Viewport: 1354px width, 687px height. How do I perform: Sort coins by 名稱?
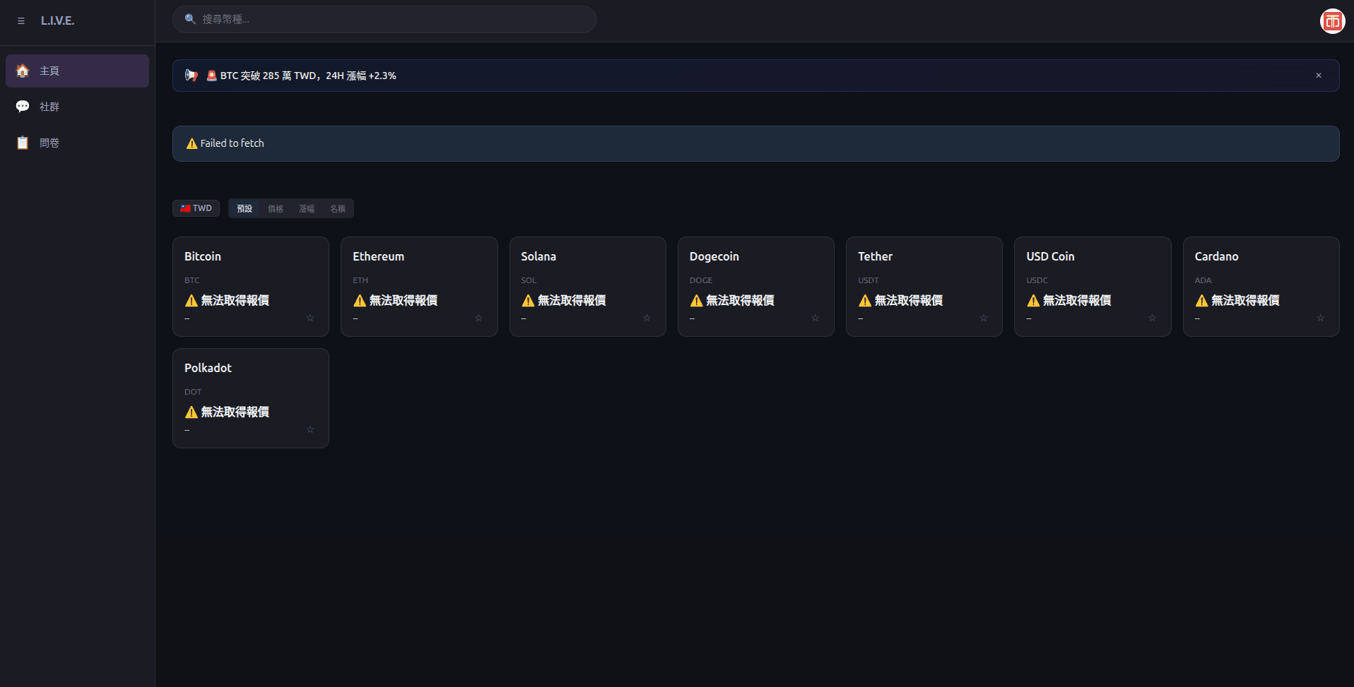(338, 208)
